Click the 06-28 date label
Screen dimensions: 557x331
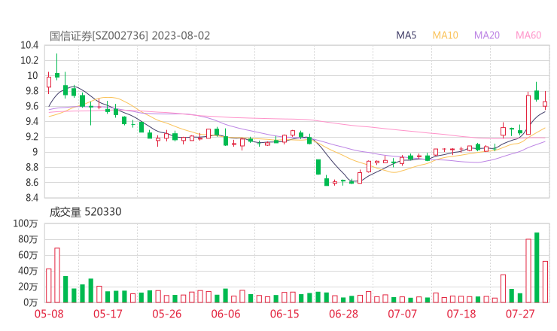coord(343,314)
